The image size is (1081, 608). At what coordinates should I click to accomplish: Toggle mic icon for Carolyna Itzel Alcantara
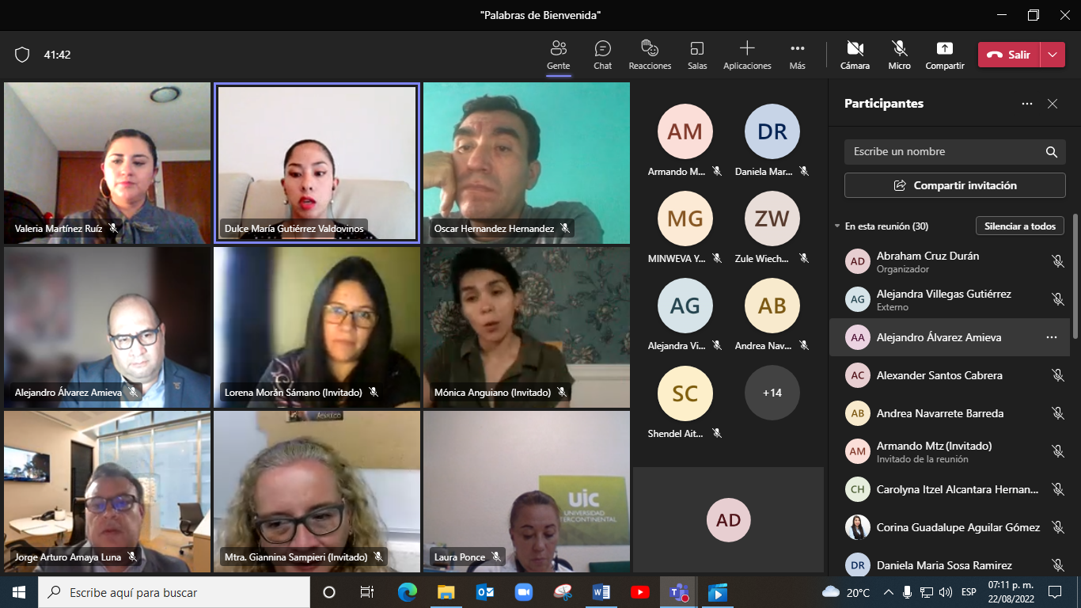(x=1057, y=489)
